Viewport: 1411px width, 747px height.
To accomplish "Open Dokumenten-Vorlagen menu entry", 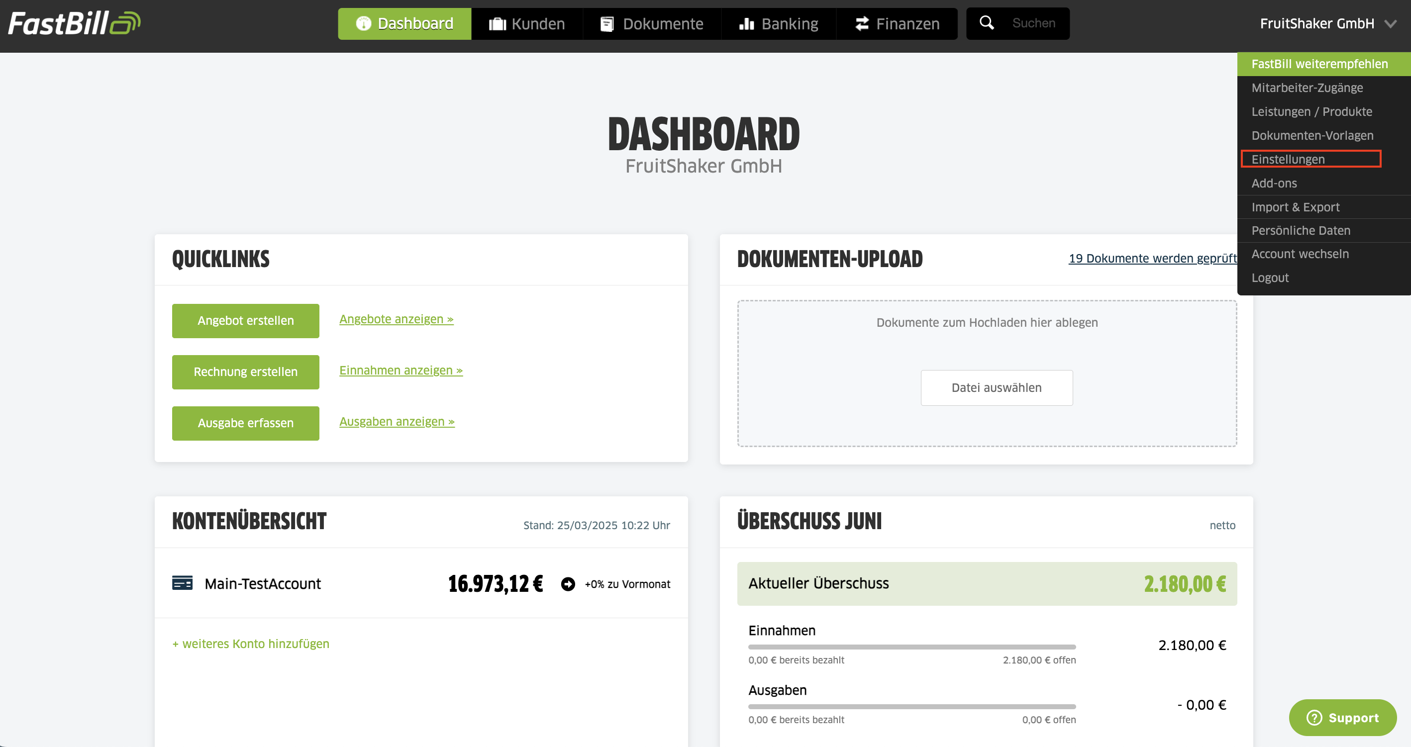I will coord(1323,135).
